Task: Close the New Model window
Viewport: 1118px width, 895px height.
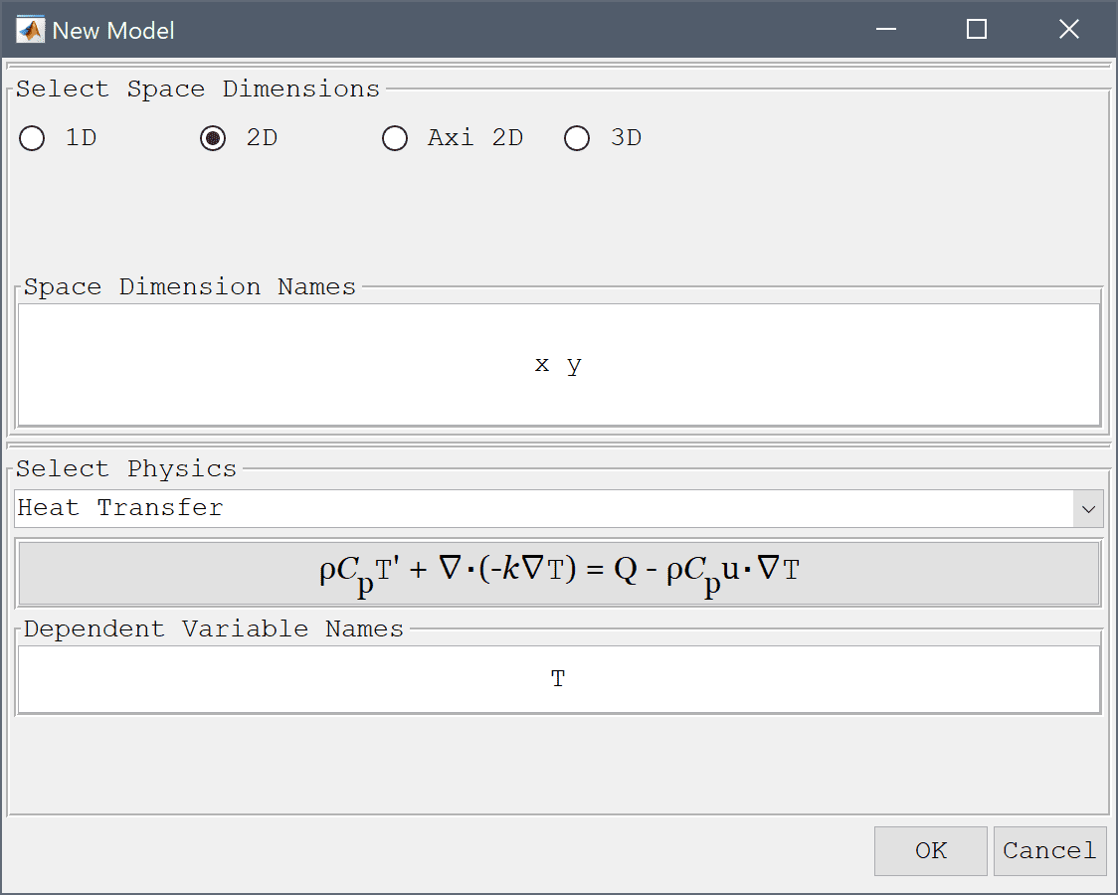Action: [x=1069, y=29]
